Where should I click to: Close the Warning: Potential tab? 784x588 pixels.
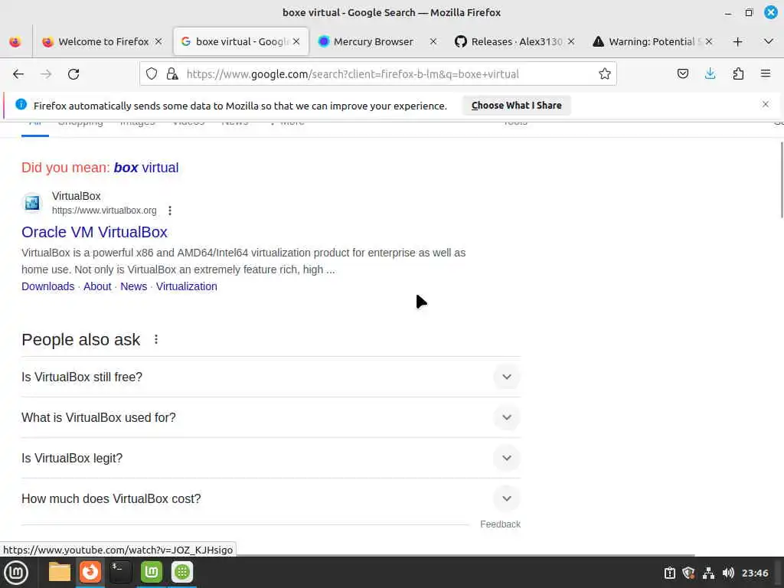tap(708, 41)
